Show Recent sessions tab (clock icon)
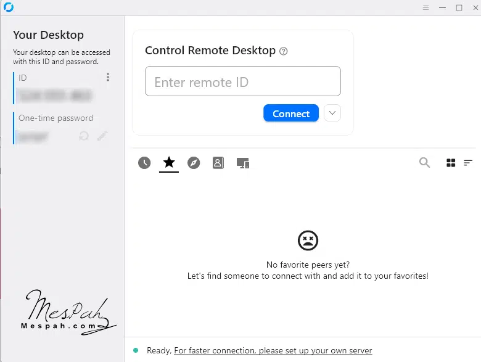Screen dimensions: 481x362 click(x=144, y=163)
